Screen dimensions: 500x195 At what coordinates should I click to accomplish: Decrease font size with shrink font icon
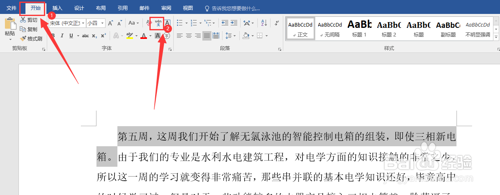click(x=119, y=23)
